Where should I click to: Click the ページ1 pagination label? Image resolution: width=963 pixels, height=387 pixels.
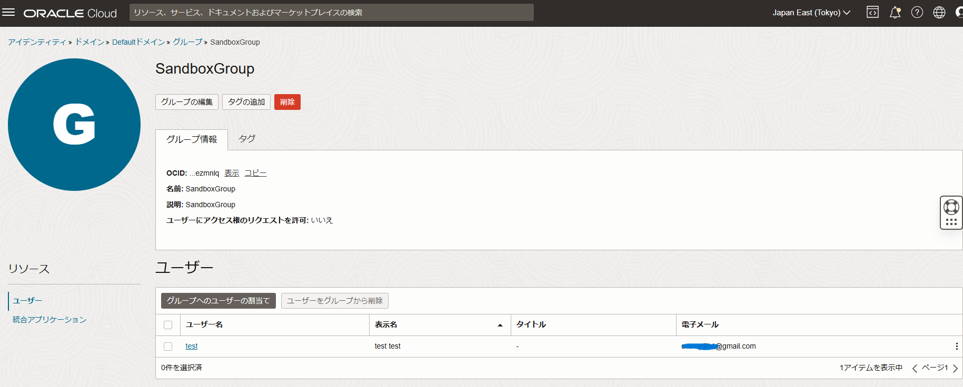point(935,368)
